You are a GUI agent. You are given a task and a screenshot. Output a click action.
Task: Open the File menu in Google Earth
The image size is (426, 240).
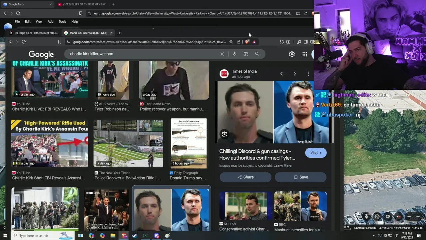[17, 21]
